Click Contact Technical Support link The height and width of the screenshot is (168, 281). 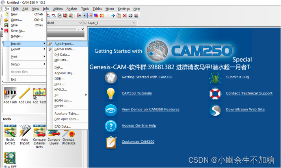coord(249,93)
